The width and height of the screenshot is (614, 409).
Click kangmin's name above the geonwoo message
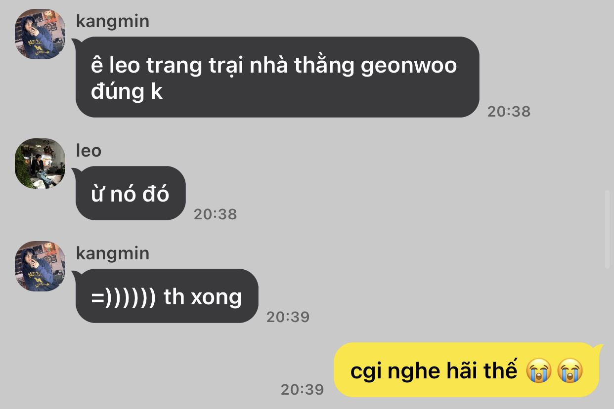[113, 21]
